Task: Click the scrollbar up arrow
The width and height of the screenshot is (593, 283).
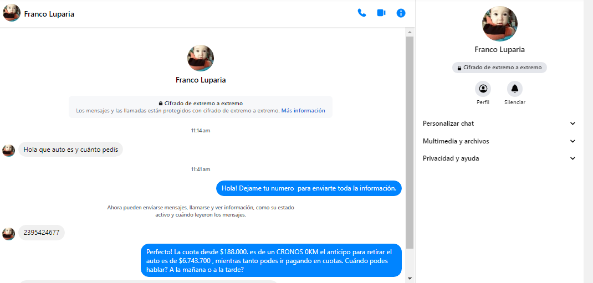Action: [410, 32]
